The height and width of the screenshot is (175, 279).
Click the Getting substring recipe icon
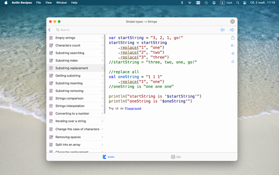[51, 76]
